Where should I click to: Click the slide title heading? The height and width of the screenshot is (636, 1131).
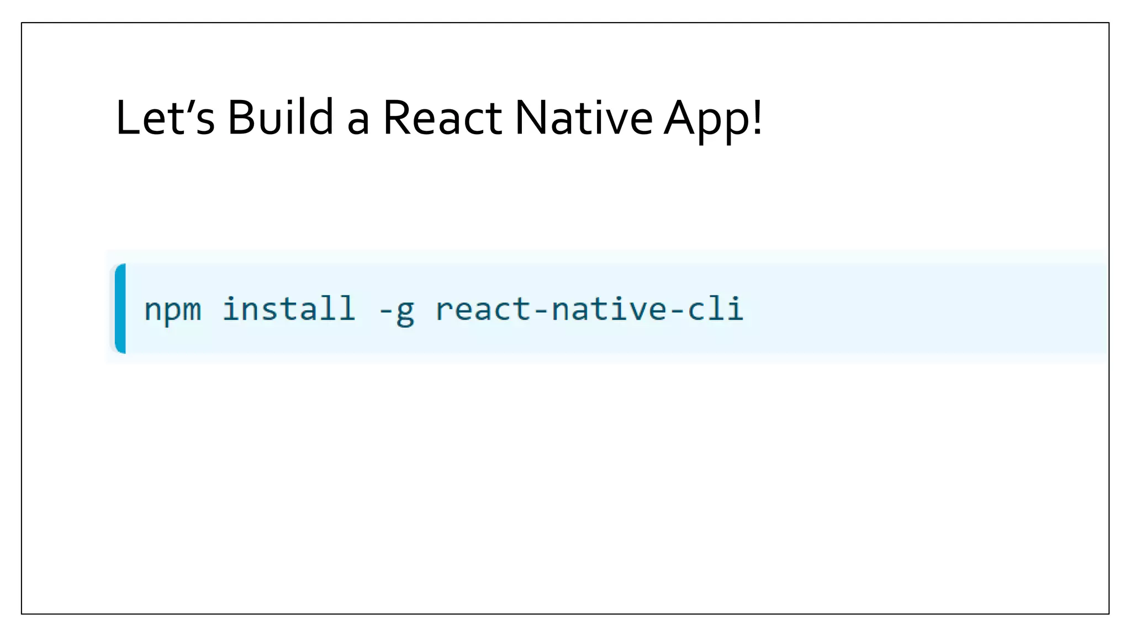(x=439, y=118)
